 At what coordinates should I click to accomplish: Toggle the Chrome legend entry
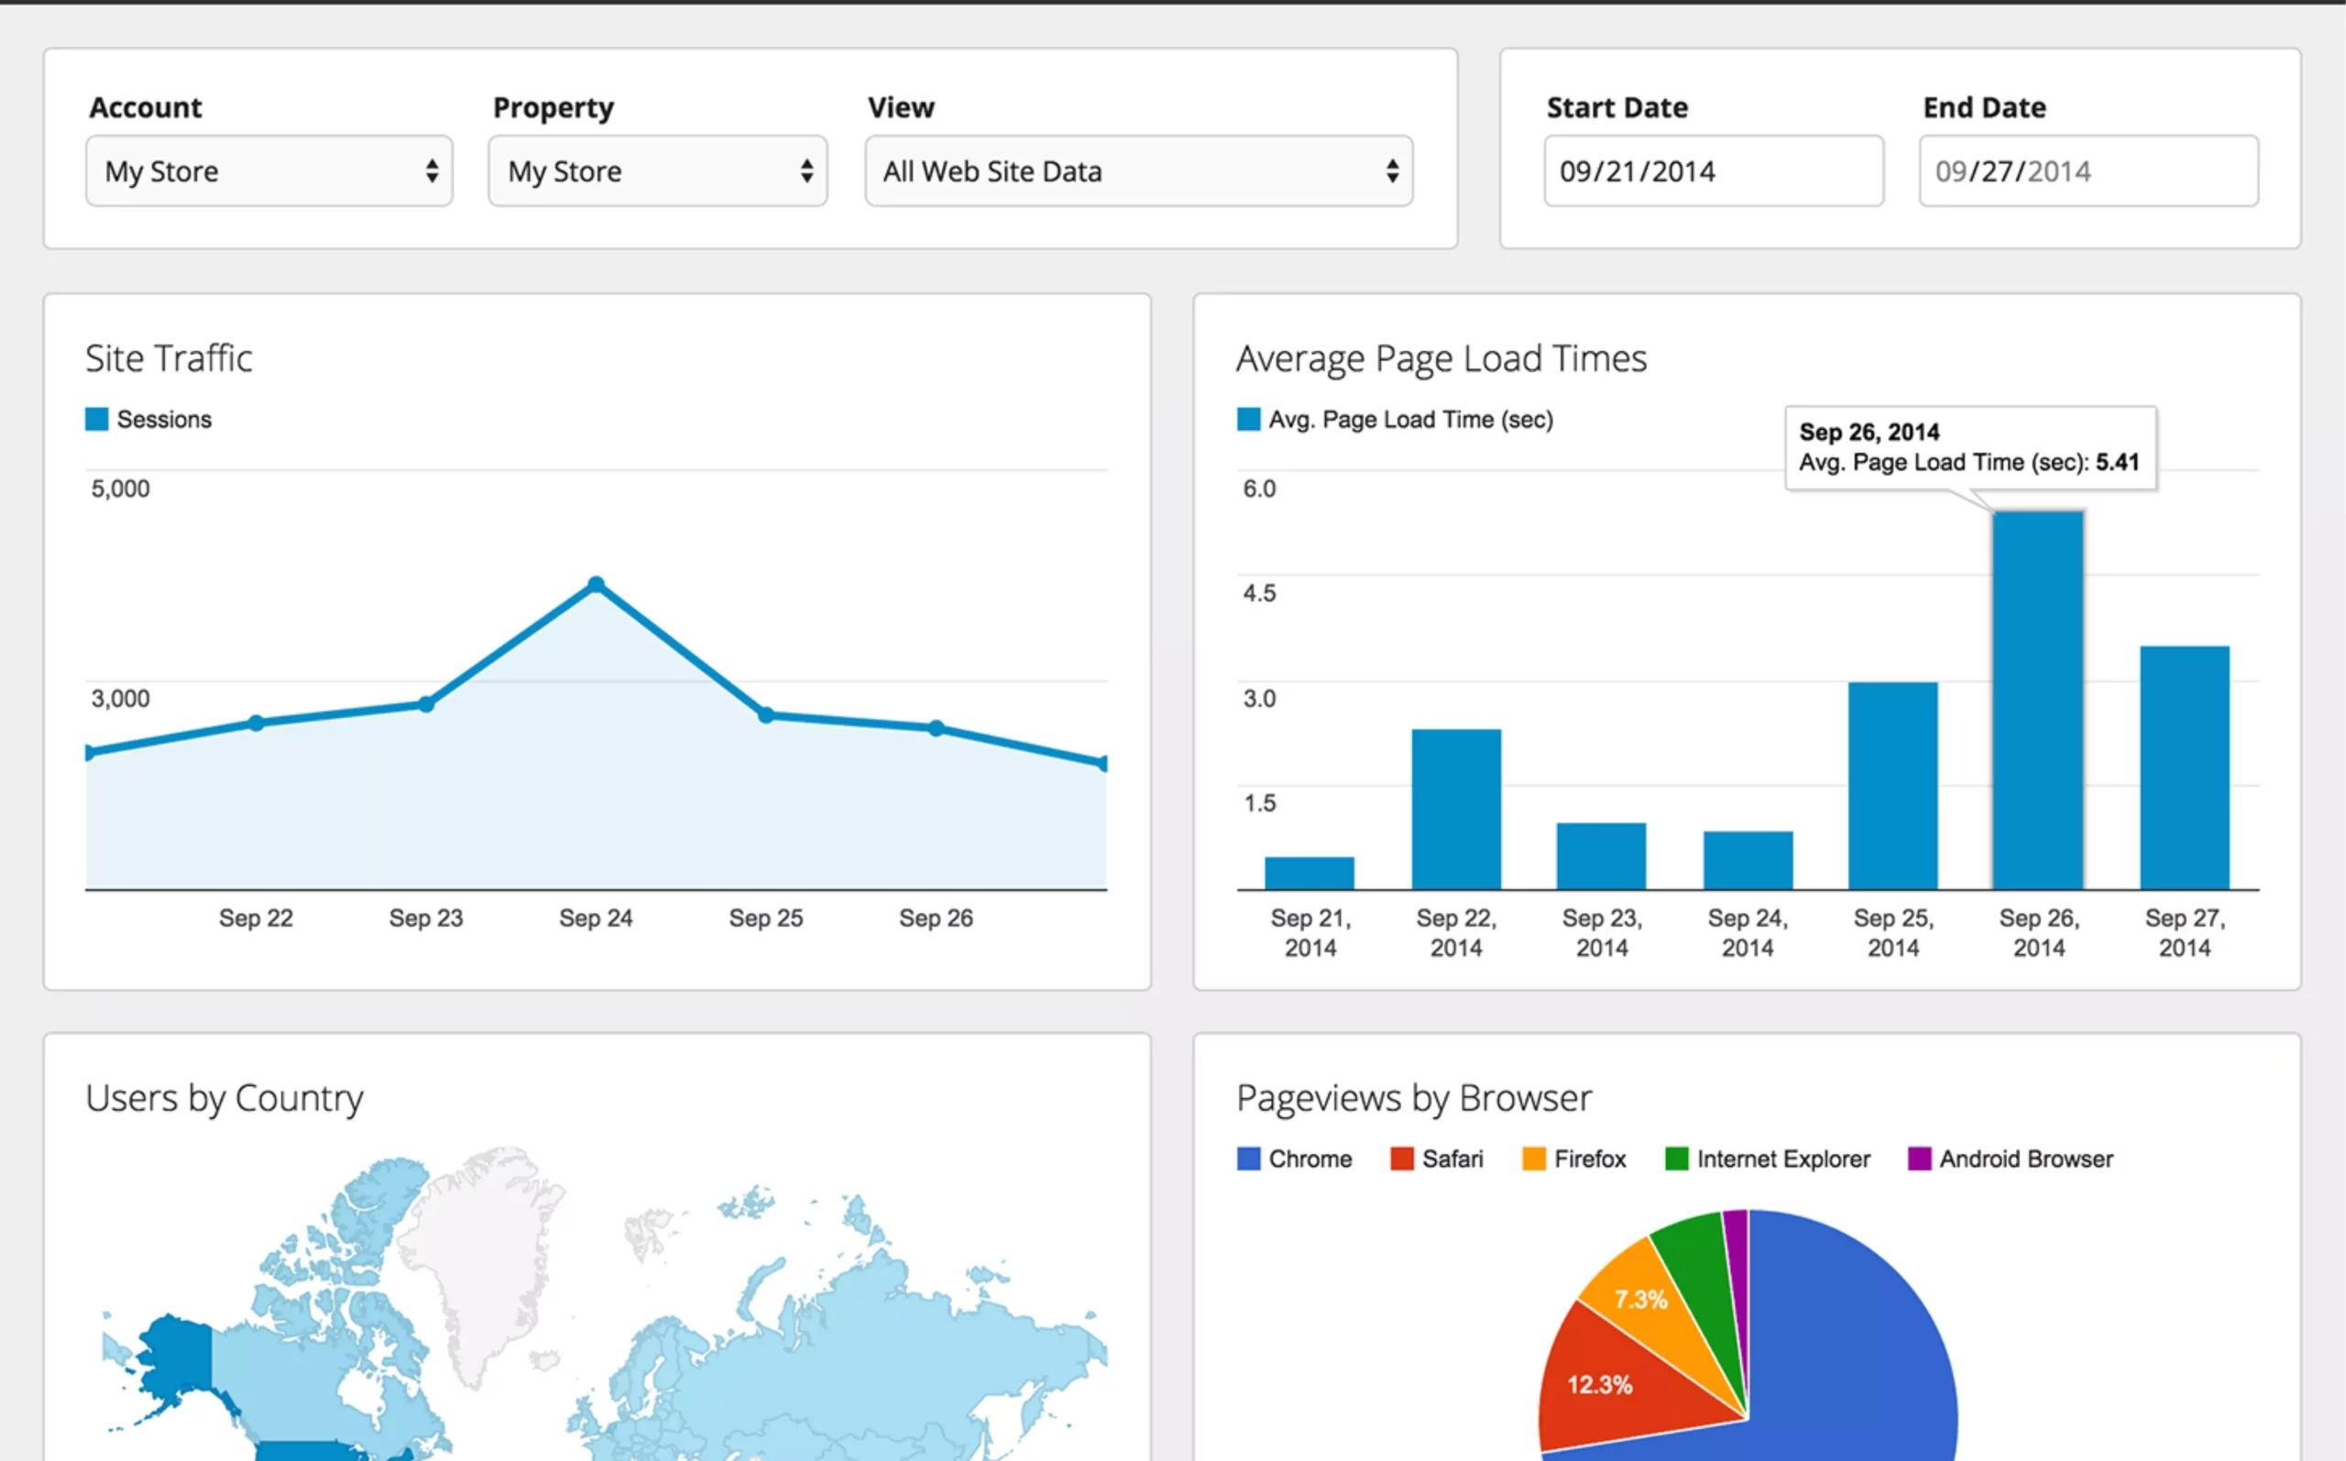[x=1294, y=1159]
